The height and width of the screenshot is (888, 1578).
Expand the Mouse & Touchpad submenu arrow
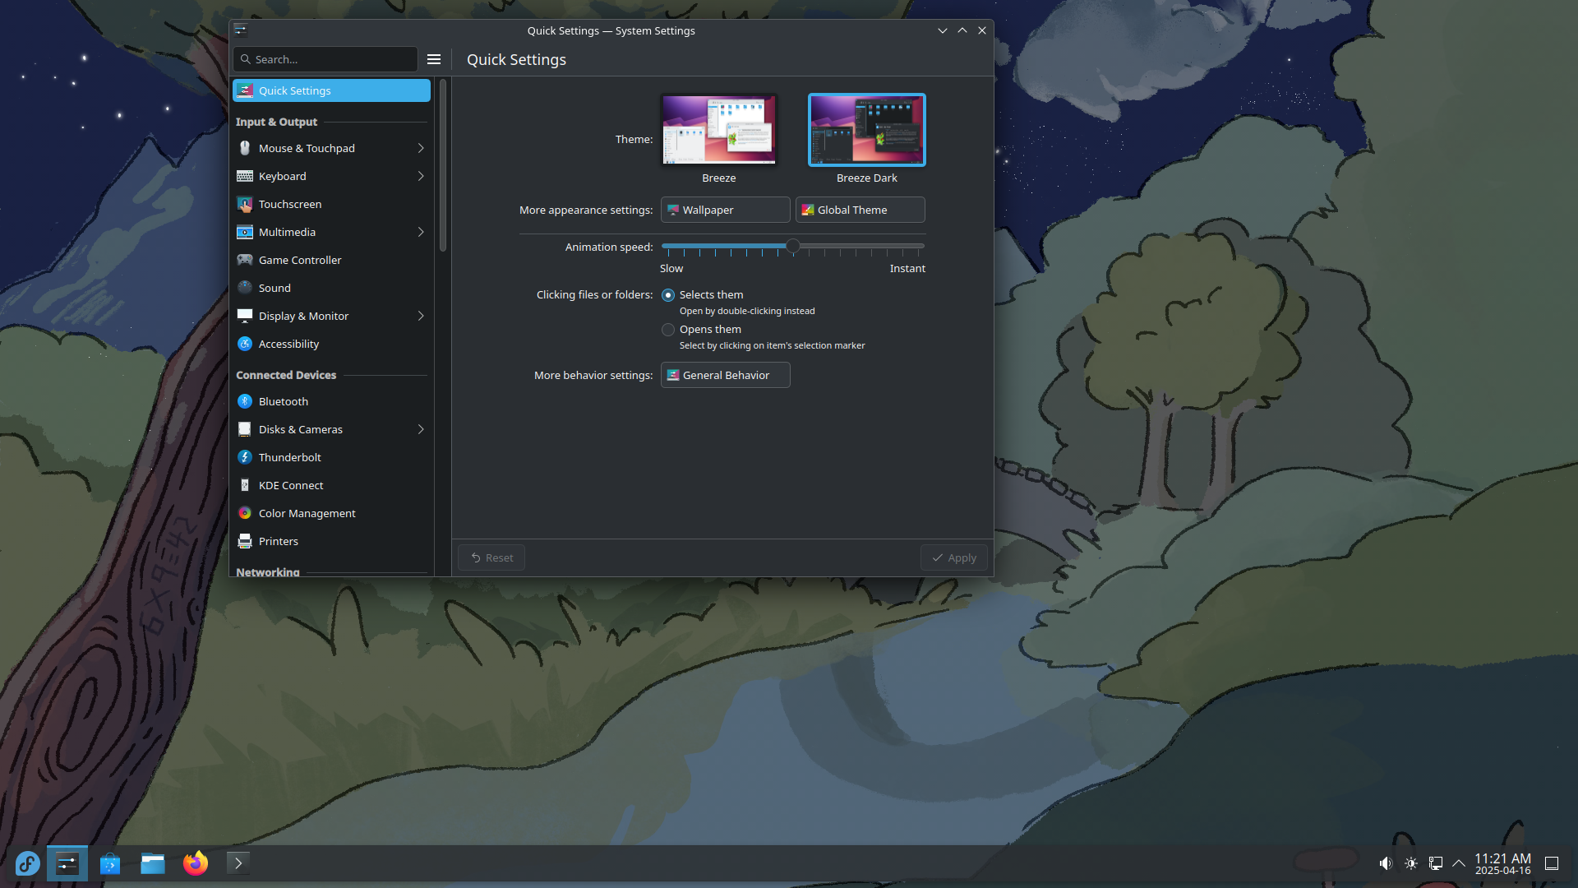pyautogui.click(x=421, y=148)
